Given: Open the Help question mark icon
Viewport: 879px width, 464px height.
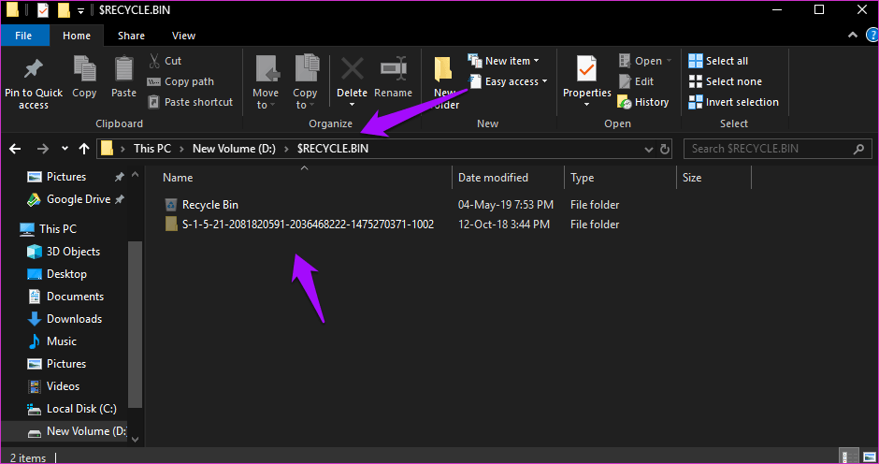Looking at the screenshot, I should coord(872,36).
